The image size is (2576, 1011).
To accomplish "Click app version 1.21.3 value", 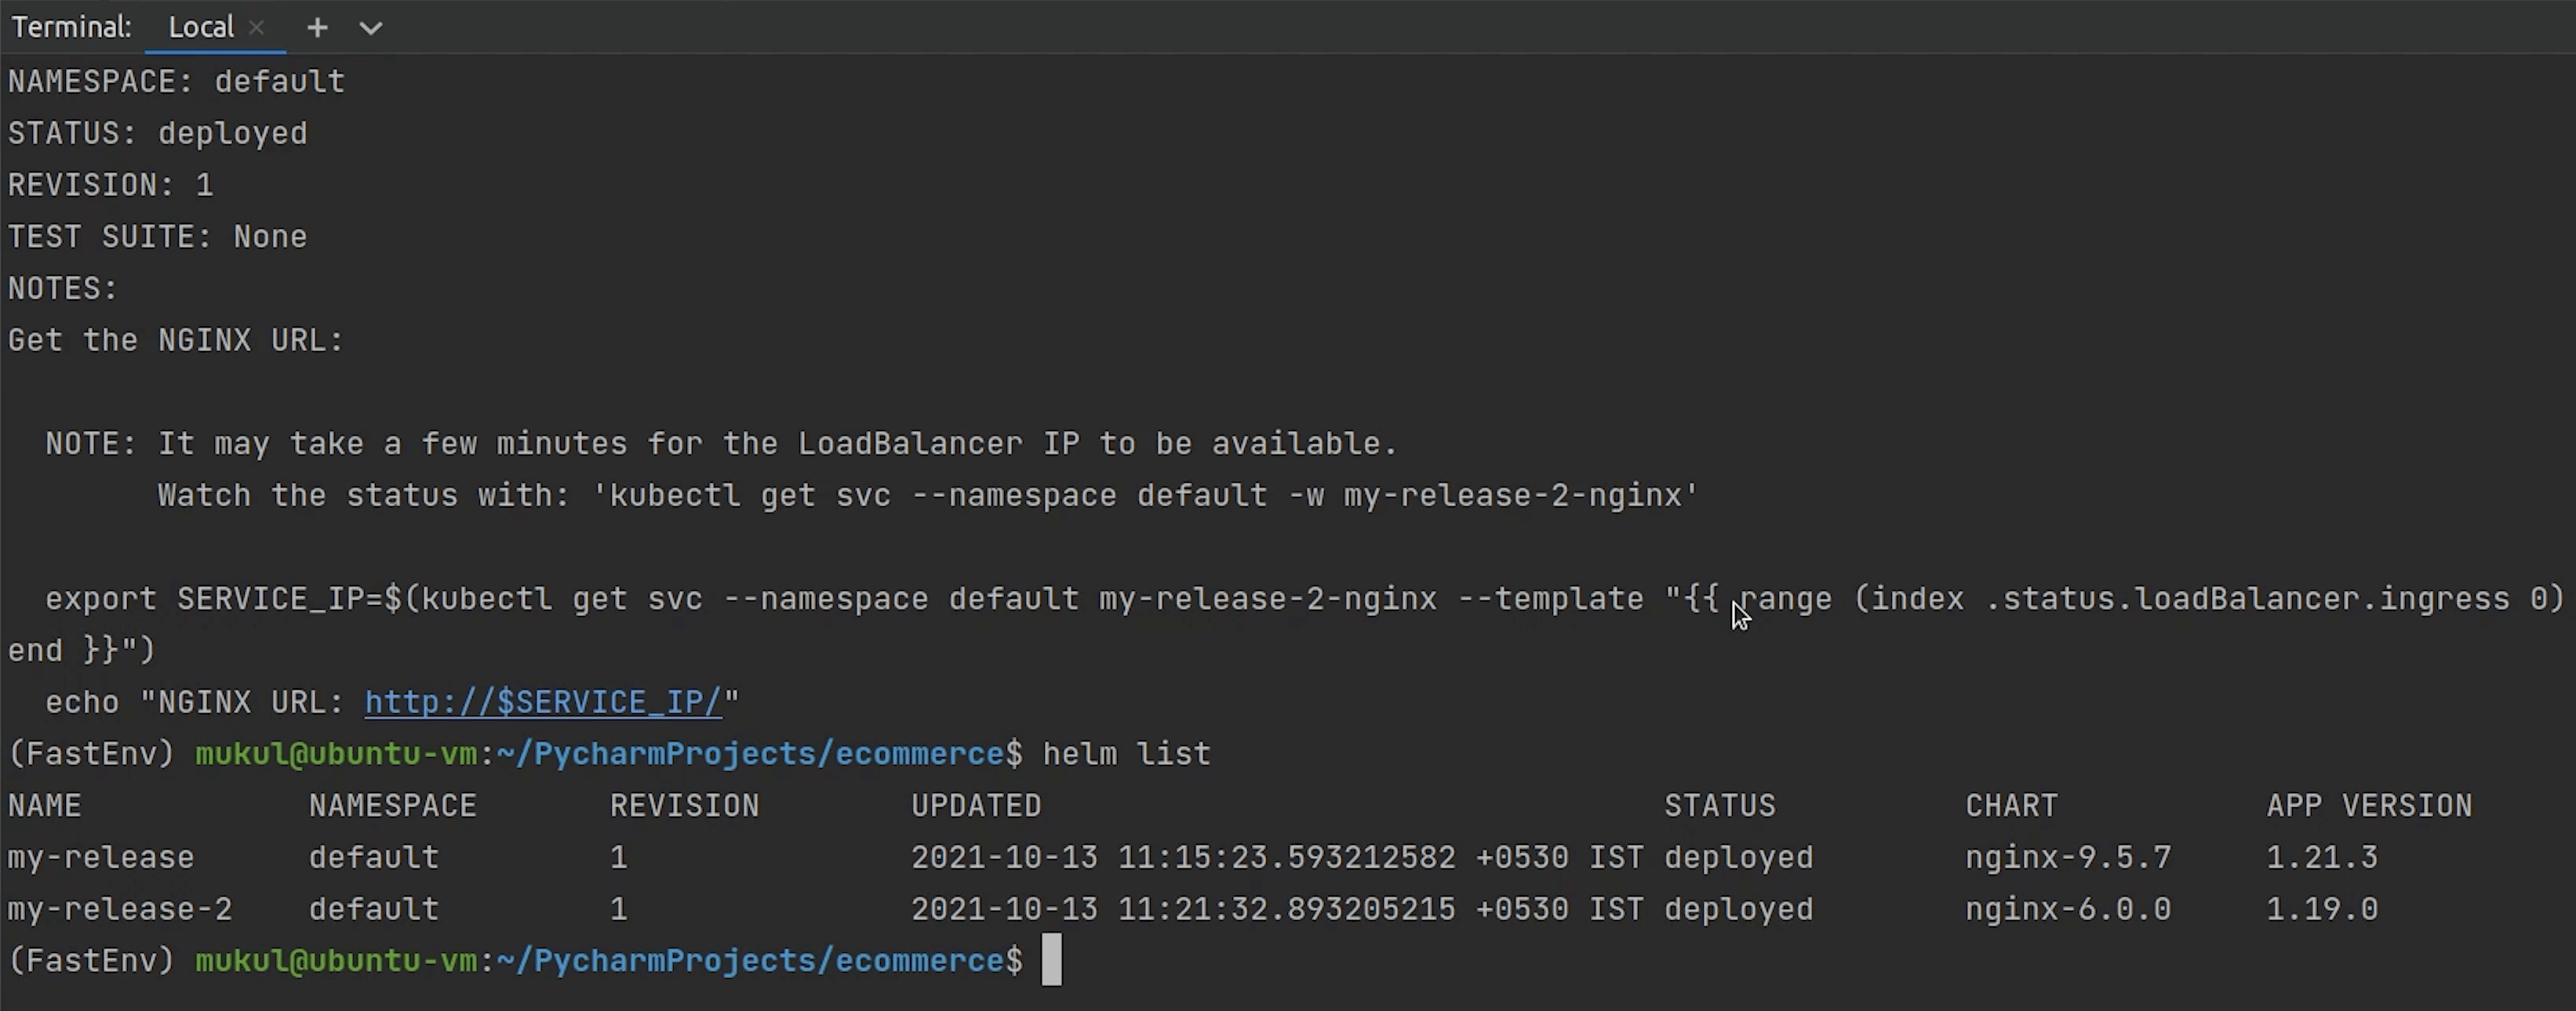I will (2321, 857).
